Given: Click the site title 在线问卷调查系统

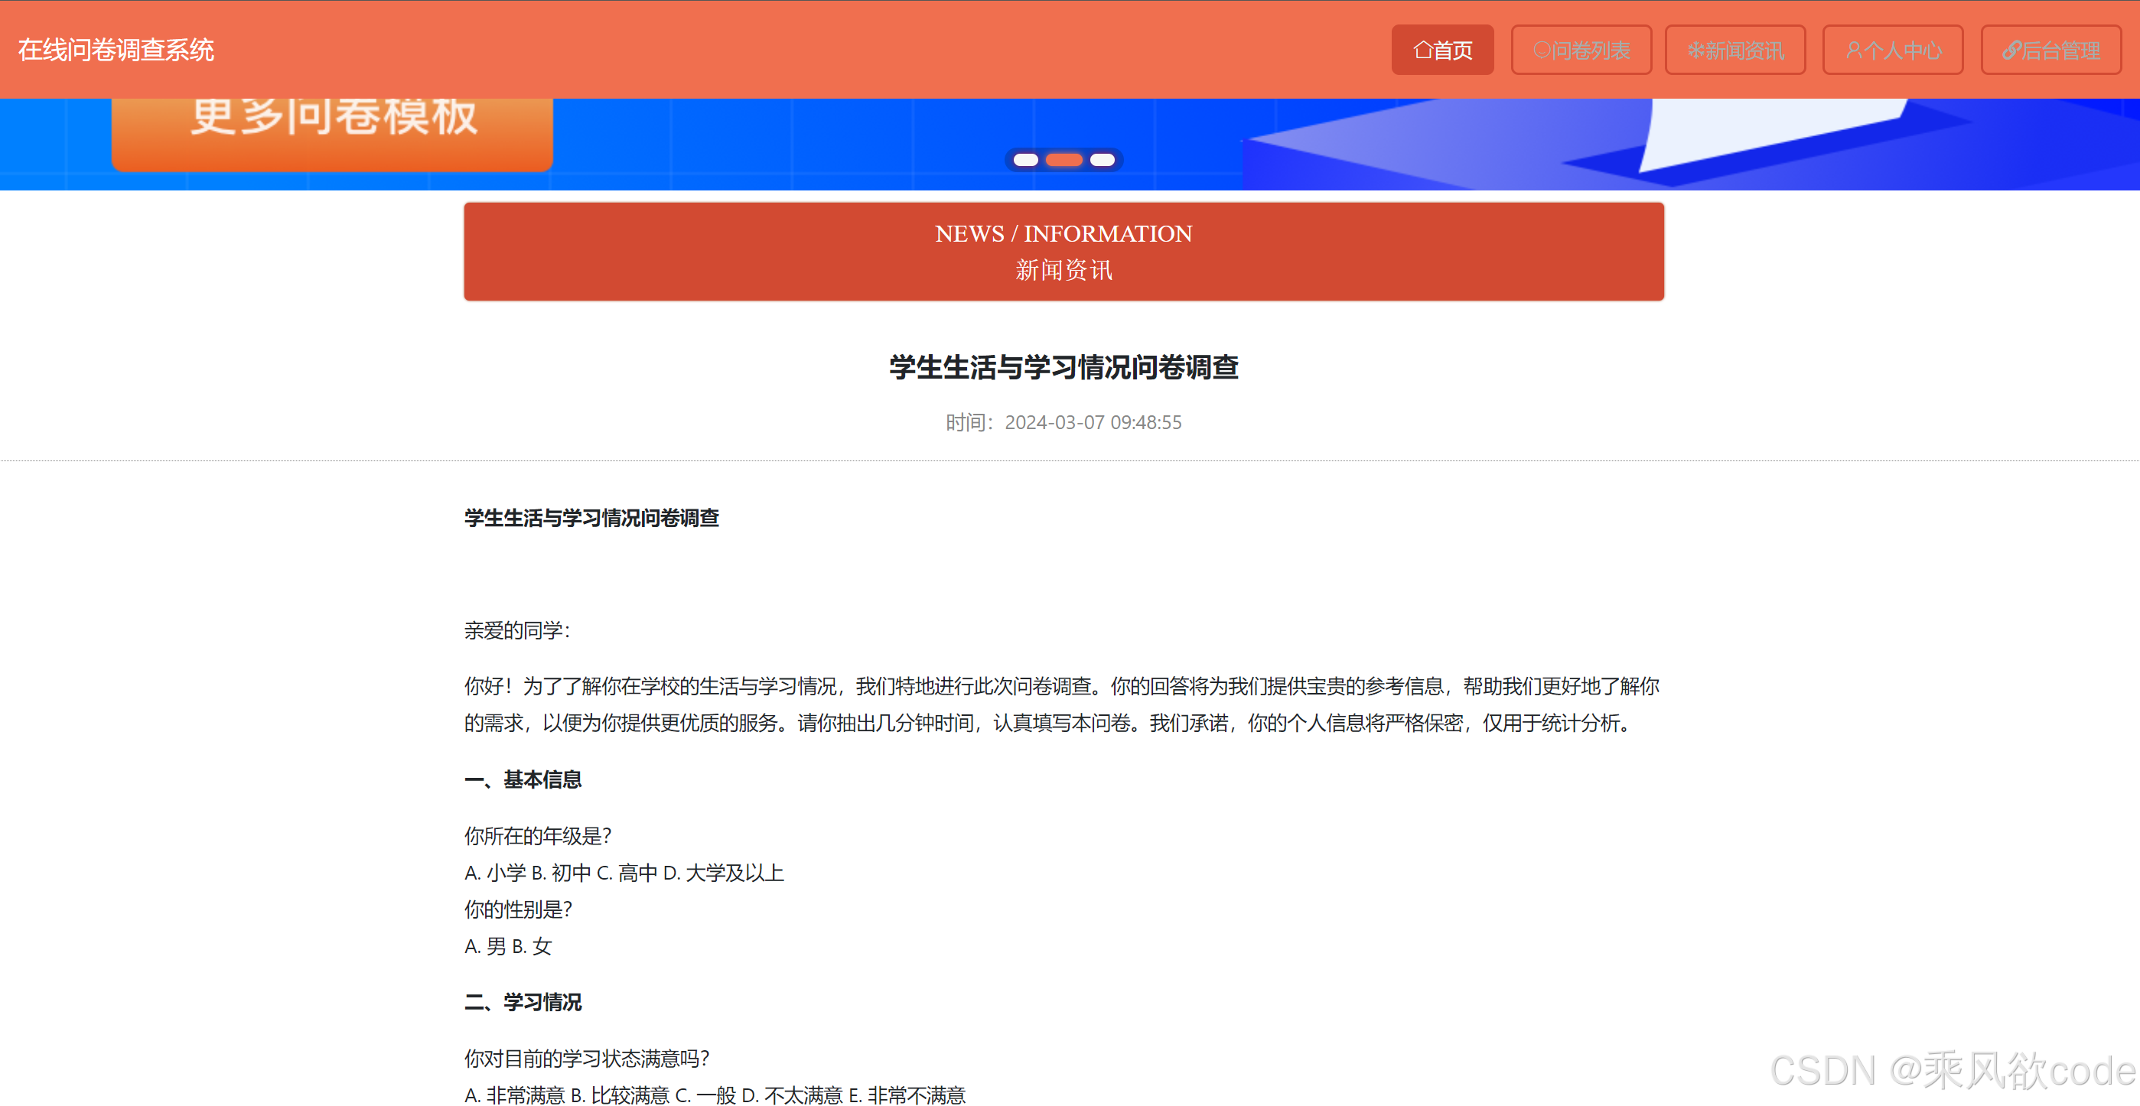Looking at the screenshot, I should 115,50.
